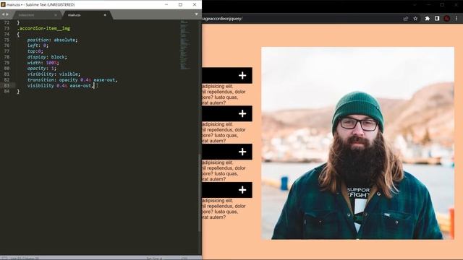Click the browser address bar URL
This screenshot has height=260, width=463.
pos(222,19)
